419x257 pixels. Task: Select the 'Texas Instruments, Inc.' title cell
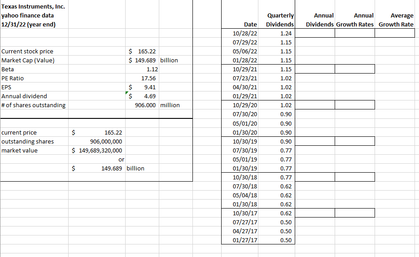(34, 6)
